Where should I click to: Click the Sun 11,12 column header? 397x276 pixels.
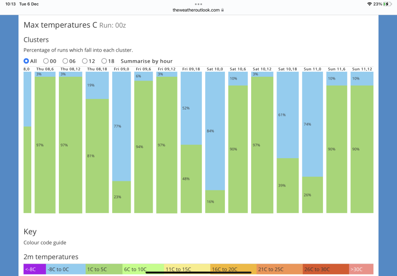click(362, 69)
